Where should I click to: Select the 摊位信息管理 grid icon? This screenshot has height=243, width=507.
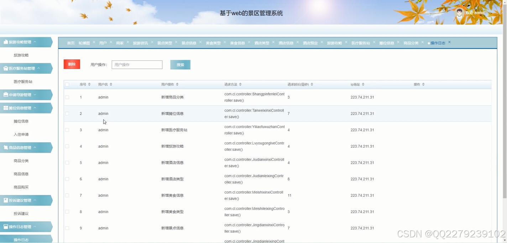coord(6,108)
